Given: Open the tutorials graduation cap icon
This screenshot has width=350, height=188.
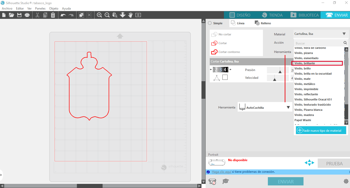Looking at the screenshot, I should [226, 181].
